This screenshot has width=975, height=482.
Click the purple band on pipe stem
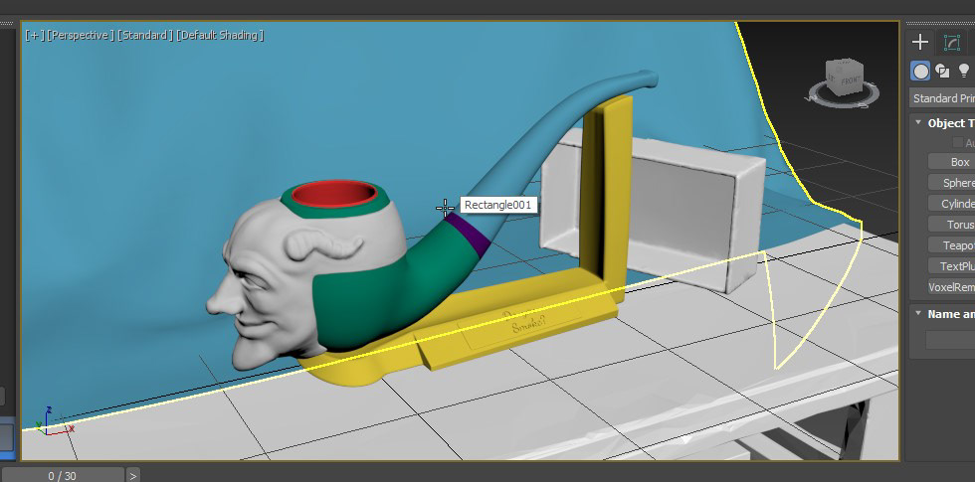click(468, 235)
